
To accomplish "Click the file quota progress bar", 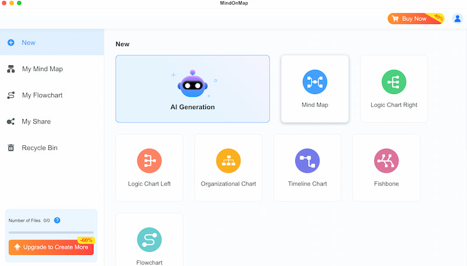I will click(x=51, y=232).
